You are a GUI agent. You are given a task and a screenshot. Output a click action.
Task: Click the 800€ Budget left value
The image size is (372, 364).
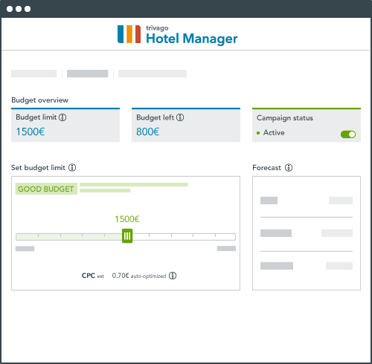click(x=148, y=131)
